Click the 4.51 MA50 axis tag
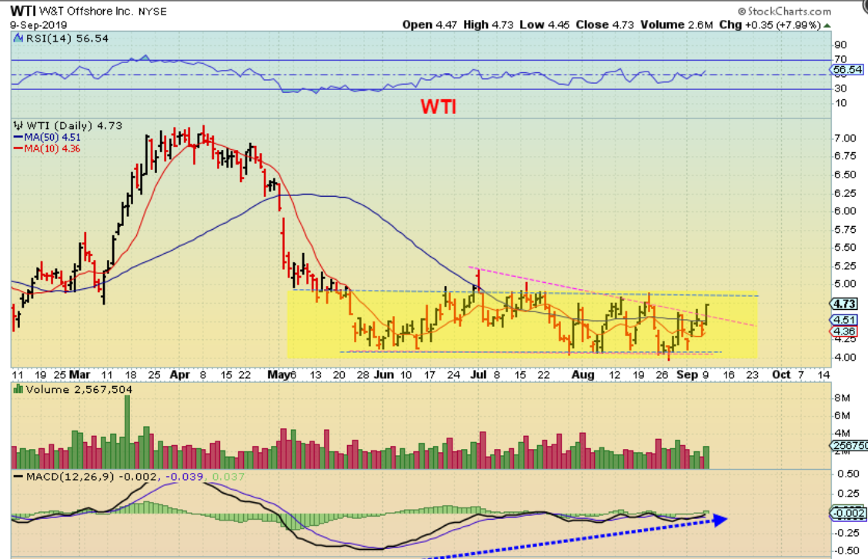868x559 pixels. 845,320
